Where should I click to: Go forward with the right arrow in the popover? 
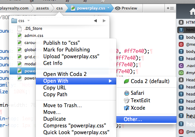pos(104,21)
